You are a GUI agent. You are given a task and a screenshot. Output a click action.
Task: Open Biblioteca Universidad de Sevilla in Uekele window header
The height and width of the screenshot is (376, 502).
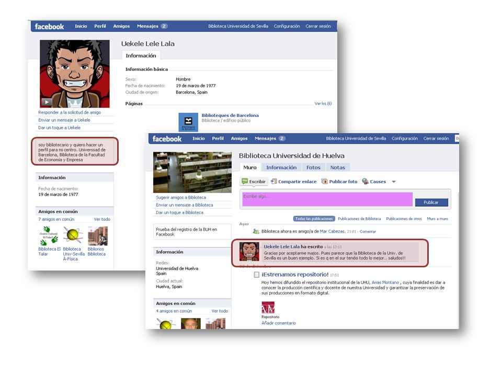pyautogui.click(x=238, y=26)
